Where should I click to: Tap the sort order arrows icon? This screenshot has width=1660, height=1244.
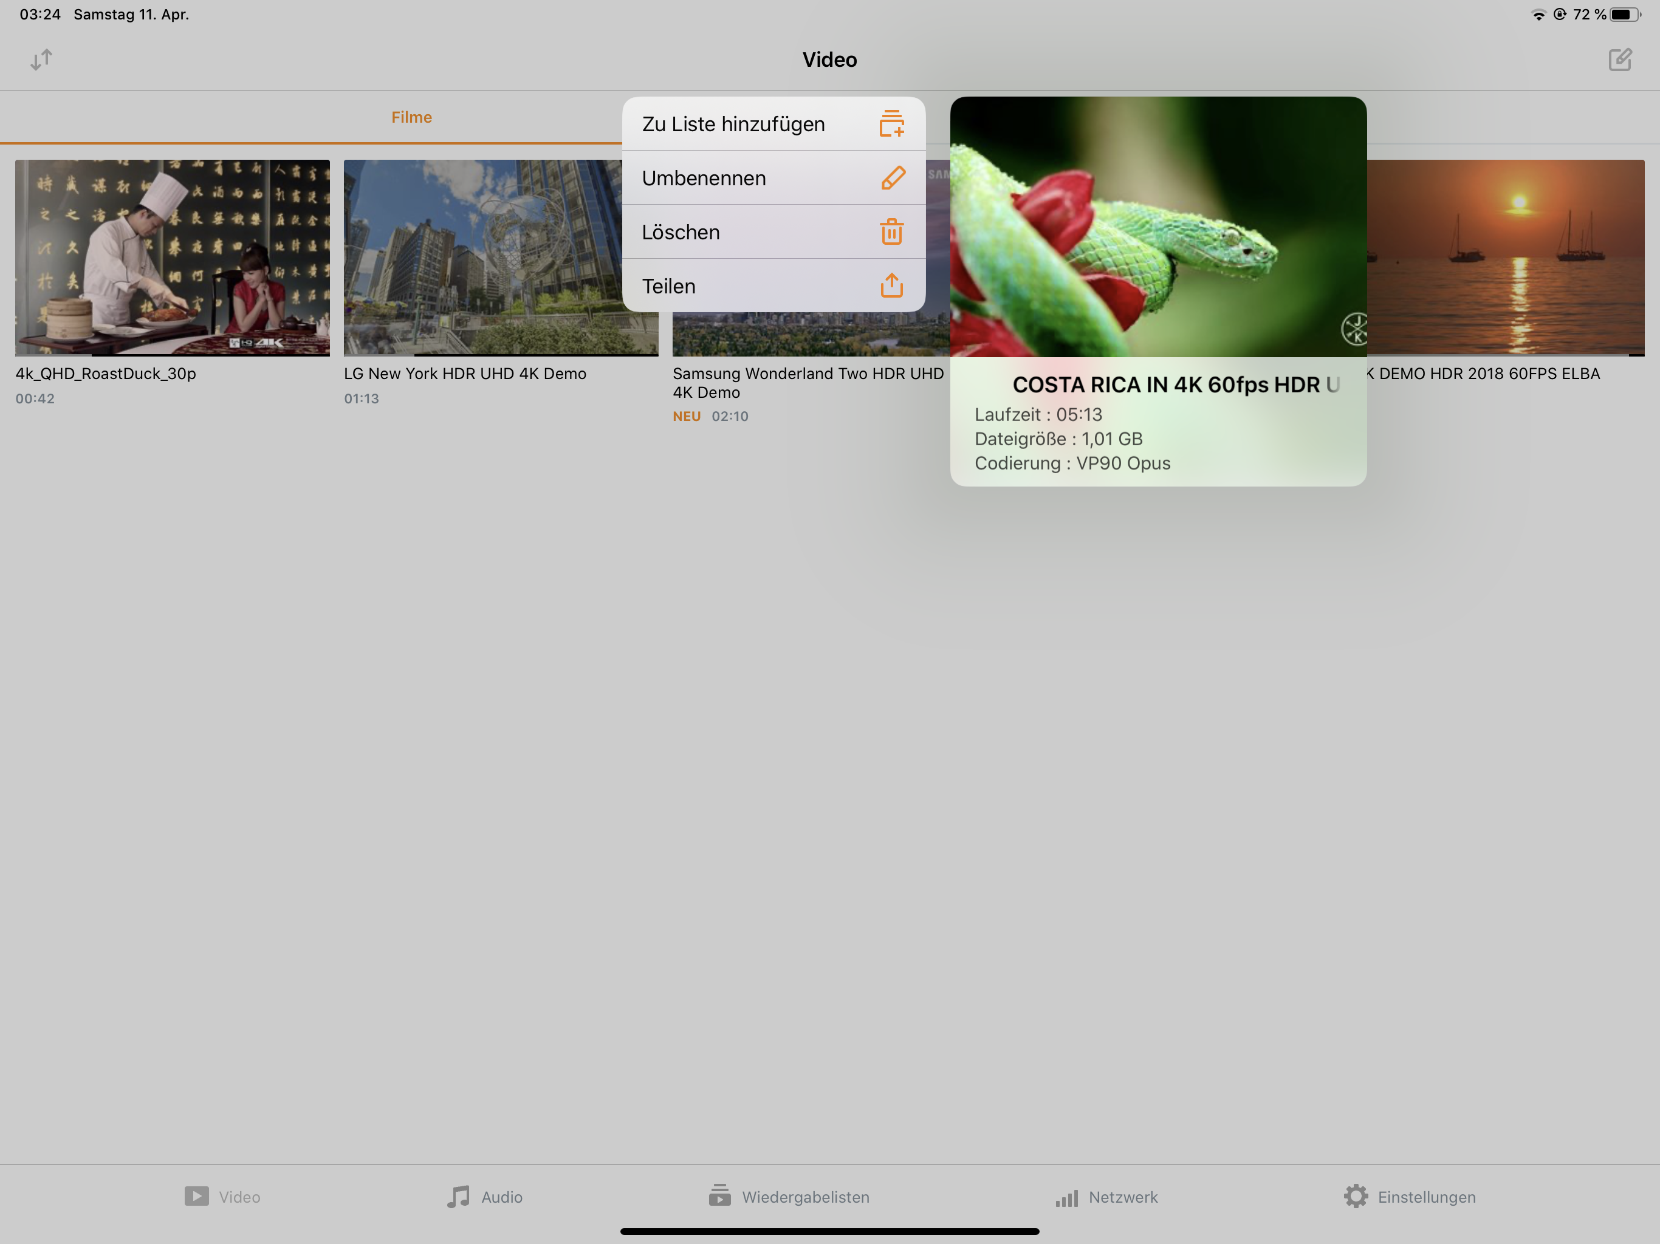(x=41, y=60)
